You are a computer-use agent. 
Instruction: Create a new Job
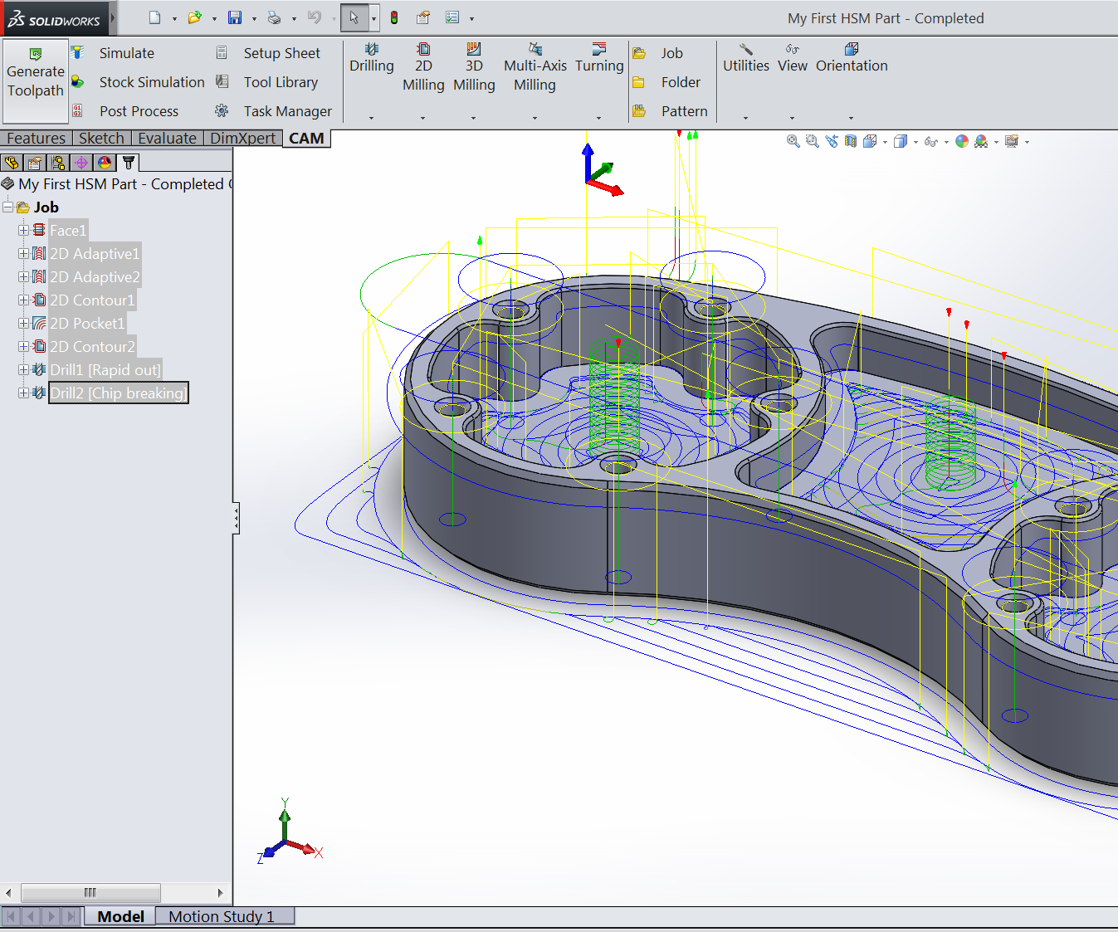point(658,53)
